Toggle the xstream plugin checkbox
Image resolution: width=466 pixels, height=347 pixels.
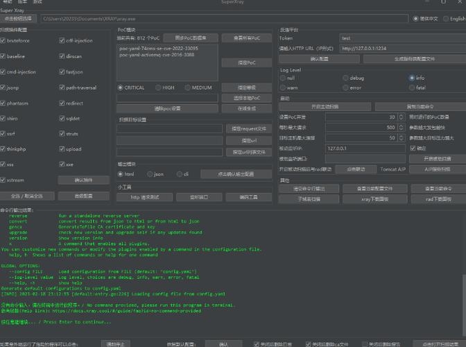point(4,180)
